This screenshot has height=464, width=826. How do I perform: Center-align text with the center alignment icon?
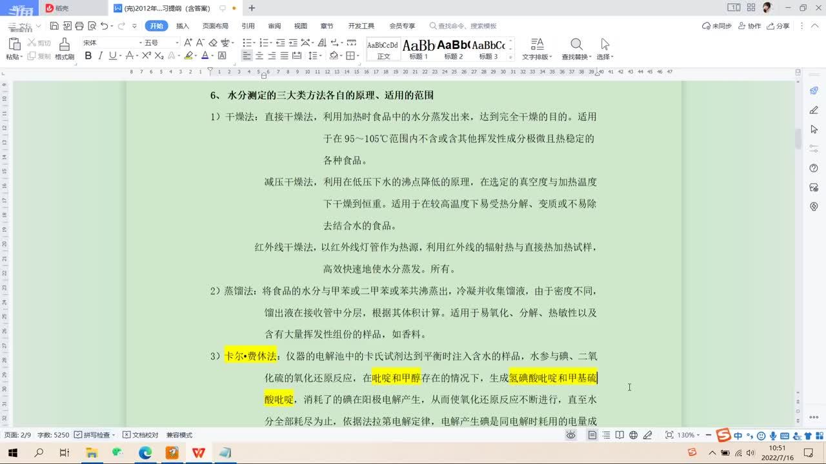(259, 56)
